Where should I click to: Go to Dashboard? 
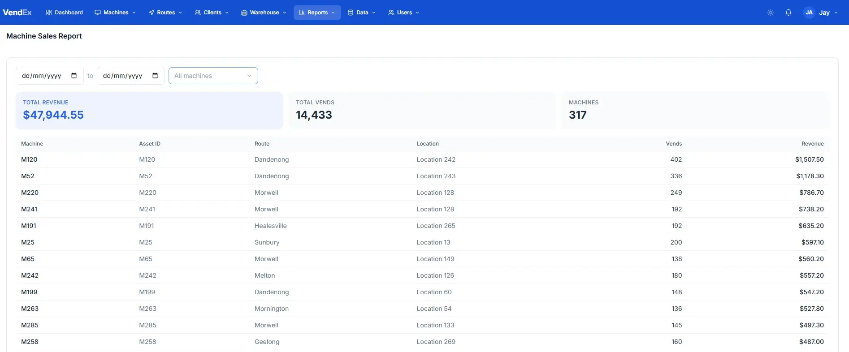65,13
